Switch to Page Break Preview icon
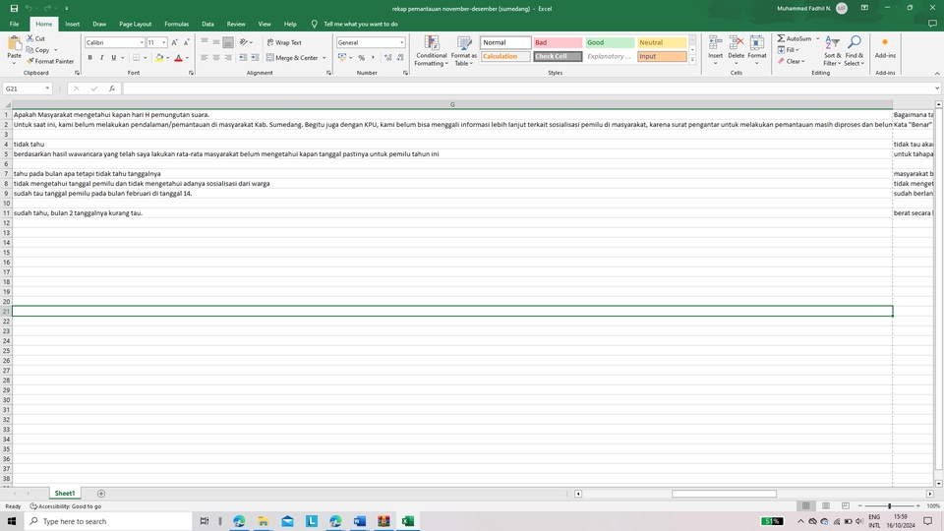This screenshot has height=531, width=944. coord(846,505)
